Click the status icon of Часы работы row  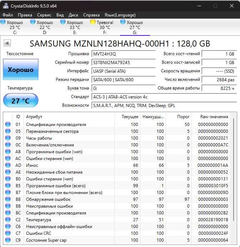8,138
